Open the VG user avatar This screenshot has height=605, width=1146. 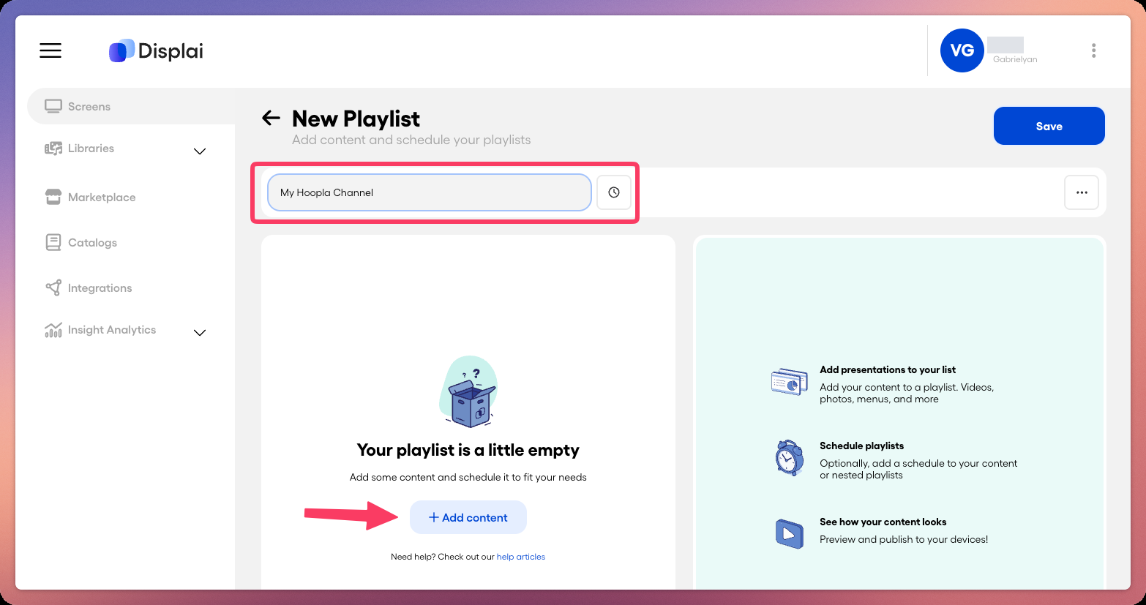pos(962,50)
